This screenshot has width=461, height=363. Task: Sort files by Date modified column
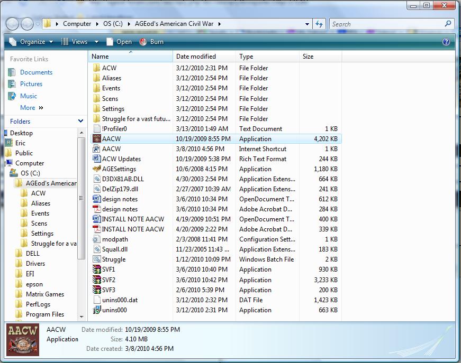(x=196, y=57)
